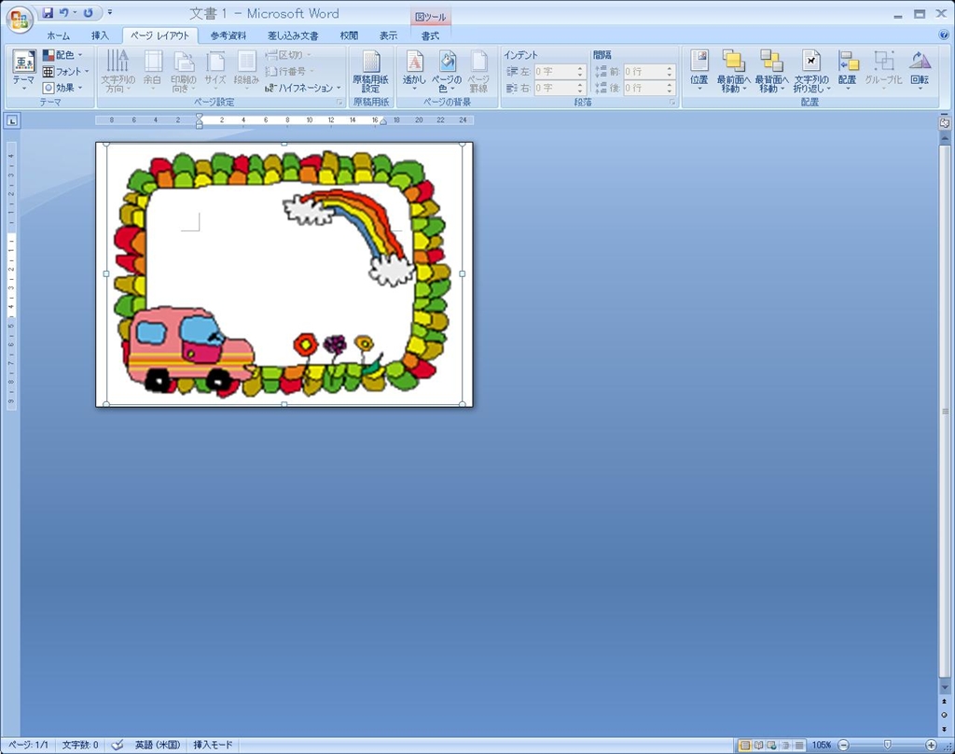Switch to the 表示 tab
955x754 pixels.
388,36
